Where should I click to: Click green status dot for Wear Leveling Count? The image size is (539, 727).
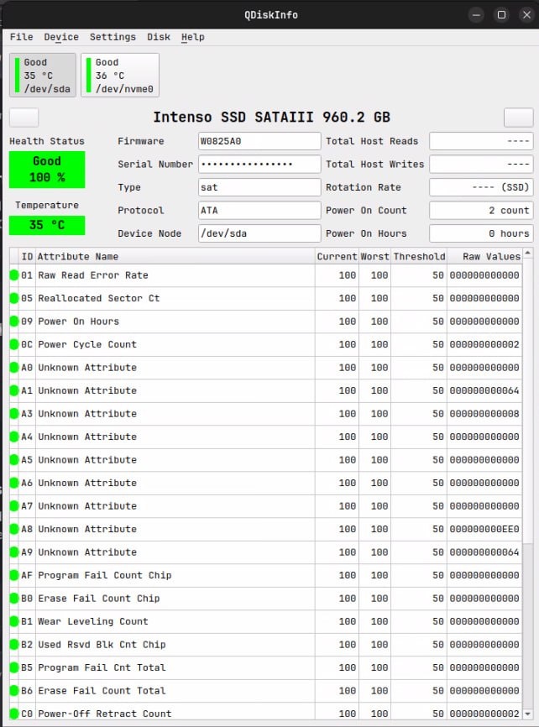pos(14,621)
